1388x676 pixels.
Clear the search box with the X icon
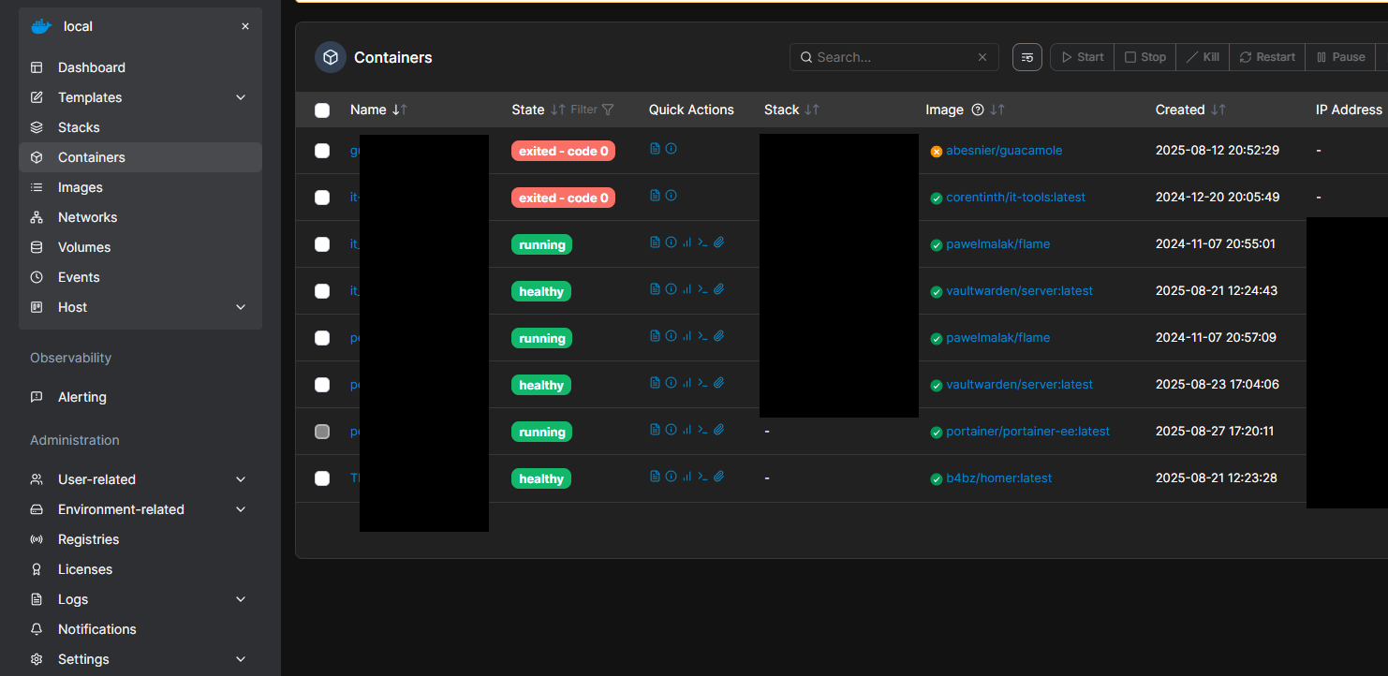(982, 57)
